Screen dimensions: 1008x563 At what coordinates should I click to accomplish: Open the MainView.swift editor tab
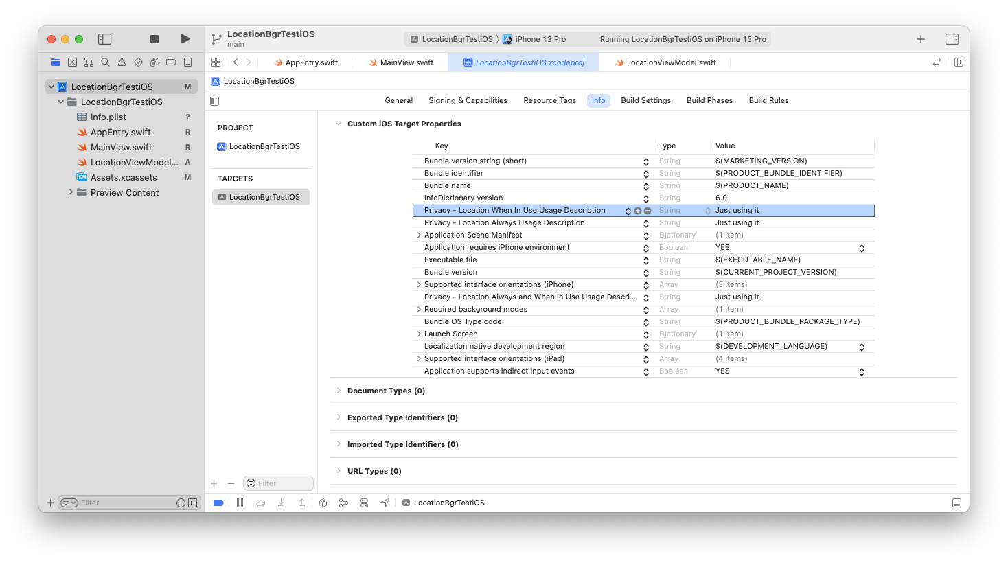[401, 62]
